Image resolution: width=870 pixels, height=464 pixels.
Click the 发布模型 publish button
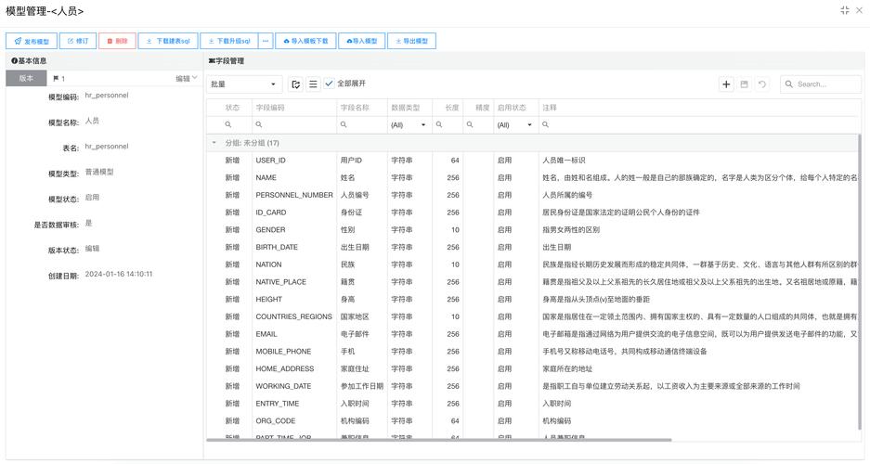[32, 41]
